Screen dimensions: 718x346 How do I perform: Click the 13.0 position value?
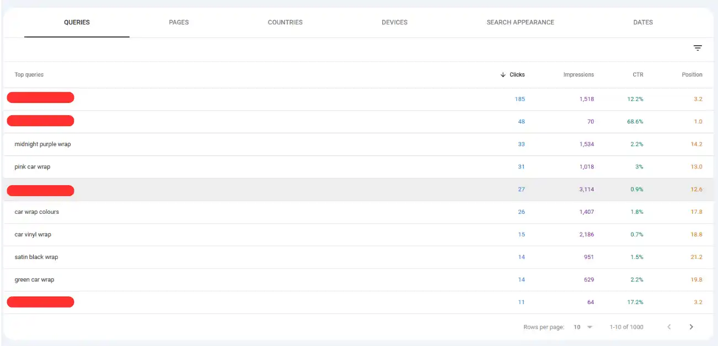click(x=697, y=167)
